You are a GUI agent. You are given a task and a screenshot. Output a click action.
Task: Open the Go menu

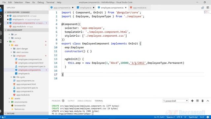click(34, 2)
